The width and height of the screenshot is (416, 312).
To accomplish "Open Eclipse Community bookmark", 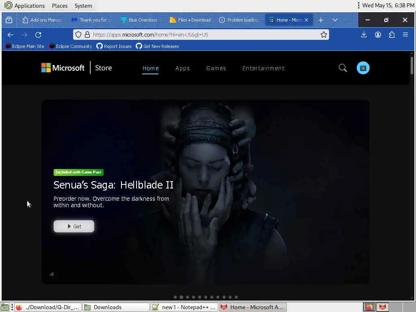I will tap(71, 46).
